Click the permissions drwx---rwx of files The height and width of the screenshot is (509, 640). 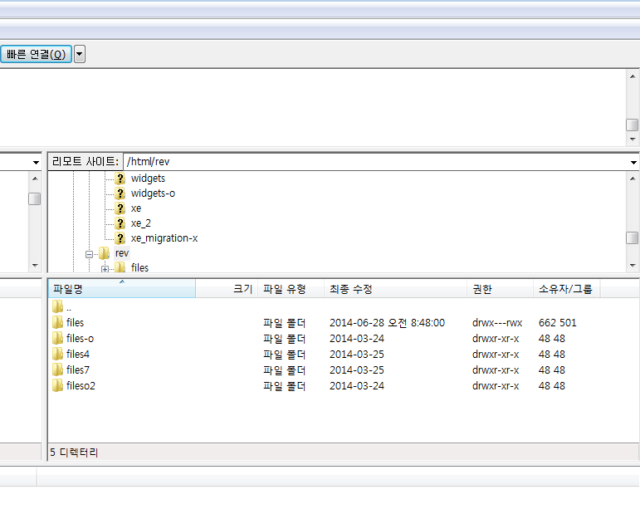pyautogui.click(x=497, y=323)
